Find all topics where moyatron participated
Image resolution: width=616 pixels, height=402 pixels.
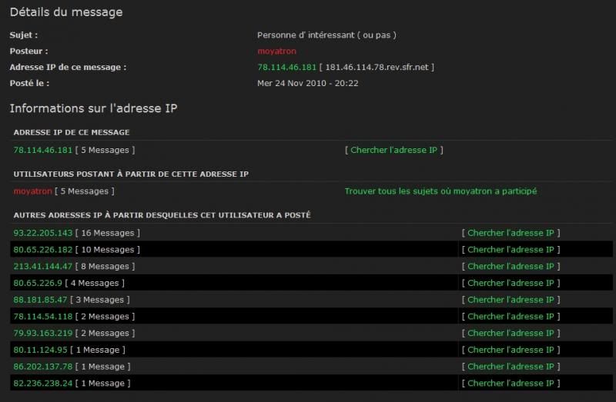440,191
